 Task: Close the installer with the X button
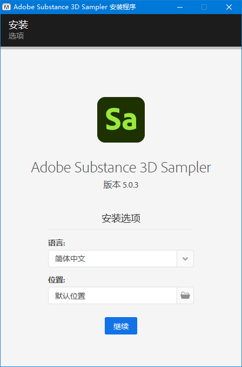click(229, 7)
